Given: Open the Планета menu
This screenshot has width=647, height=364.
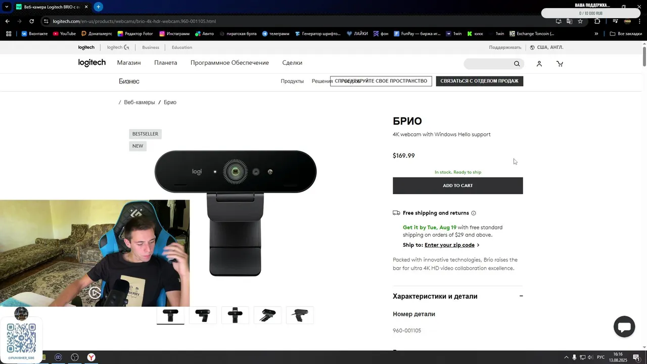Looking at the screenshot, I should point(166,63).
